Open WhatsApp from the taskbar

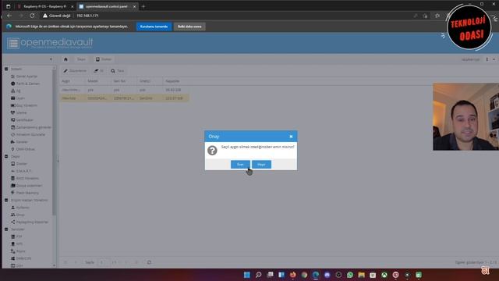(x=350, y=275)
